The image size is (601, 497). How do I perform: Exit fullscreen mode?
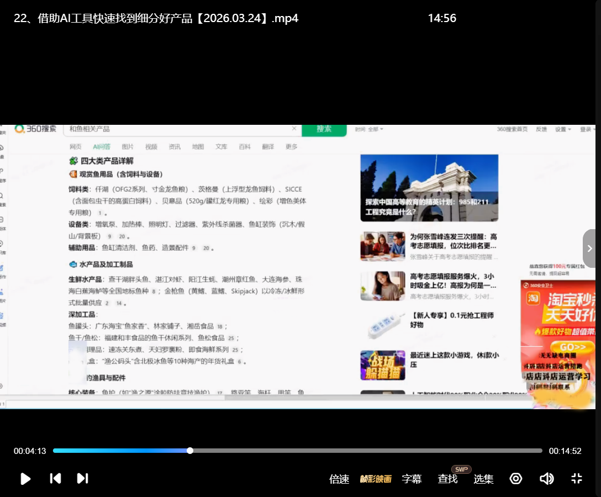coord(577,478)
